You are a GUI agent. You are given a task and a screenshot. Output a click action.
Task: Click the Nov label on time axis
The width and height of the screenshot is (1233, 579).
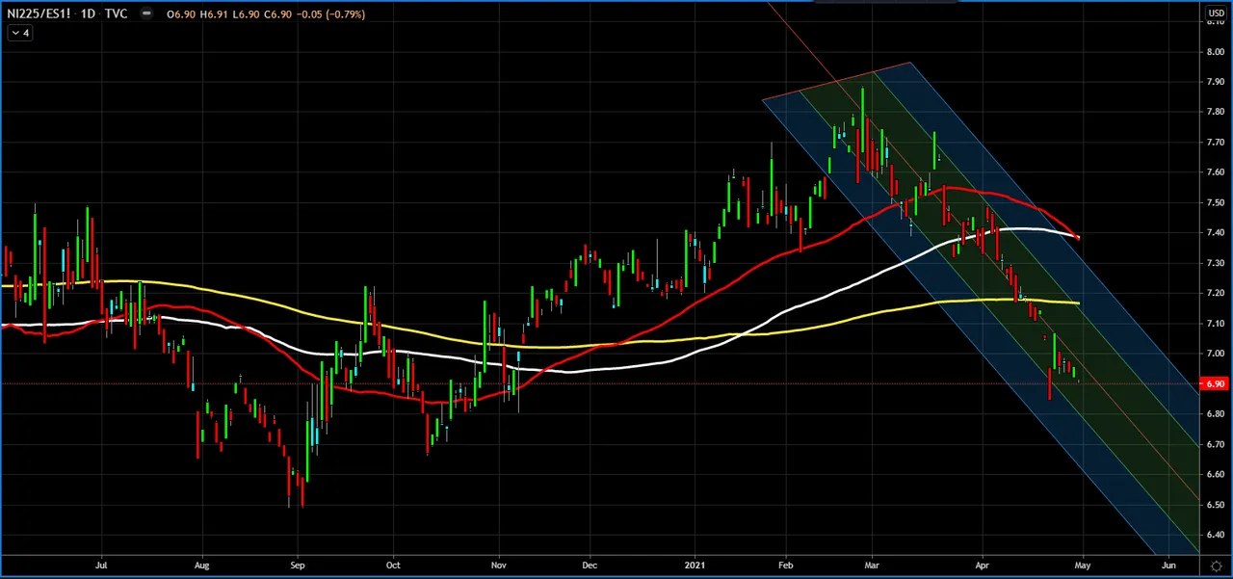[x=498, y=566]
